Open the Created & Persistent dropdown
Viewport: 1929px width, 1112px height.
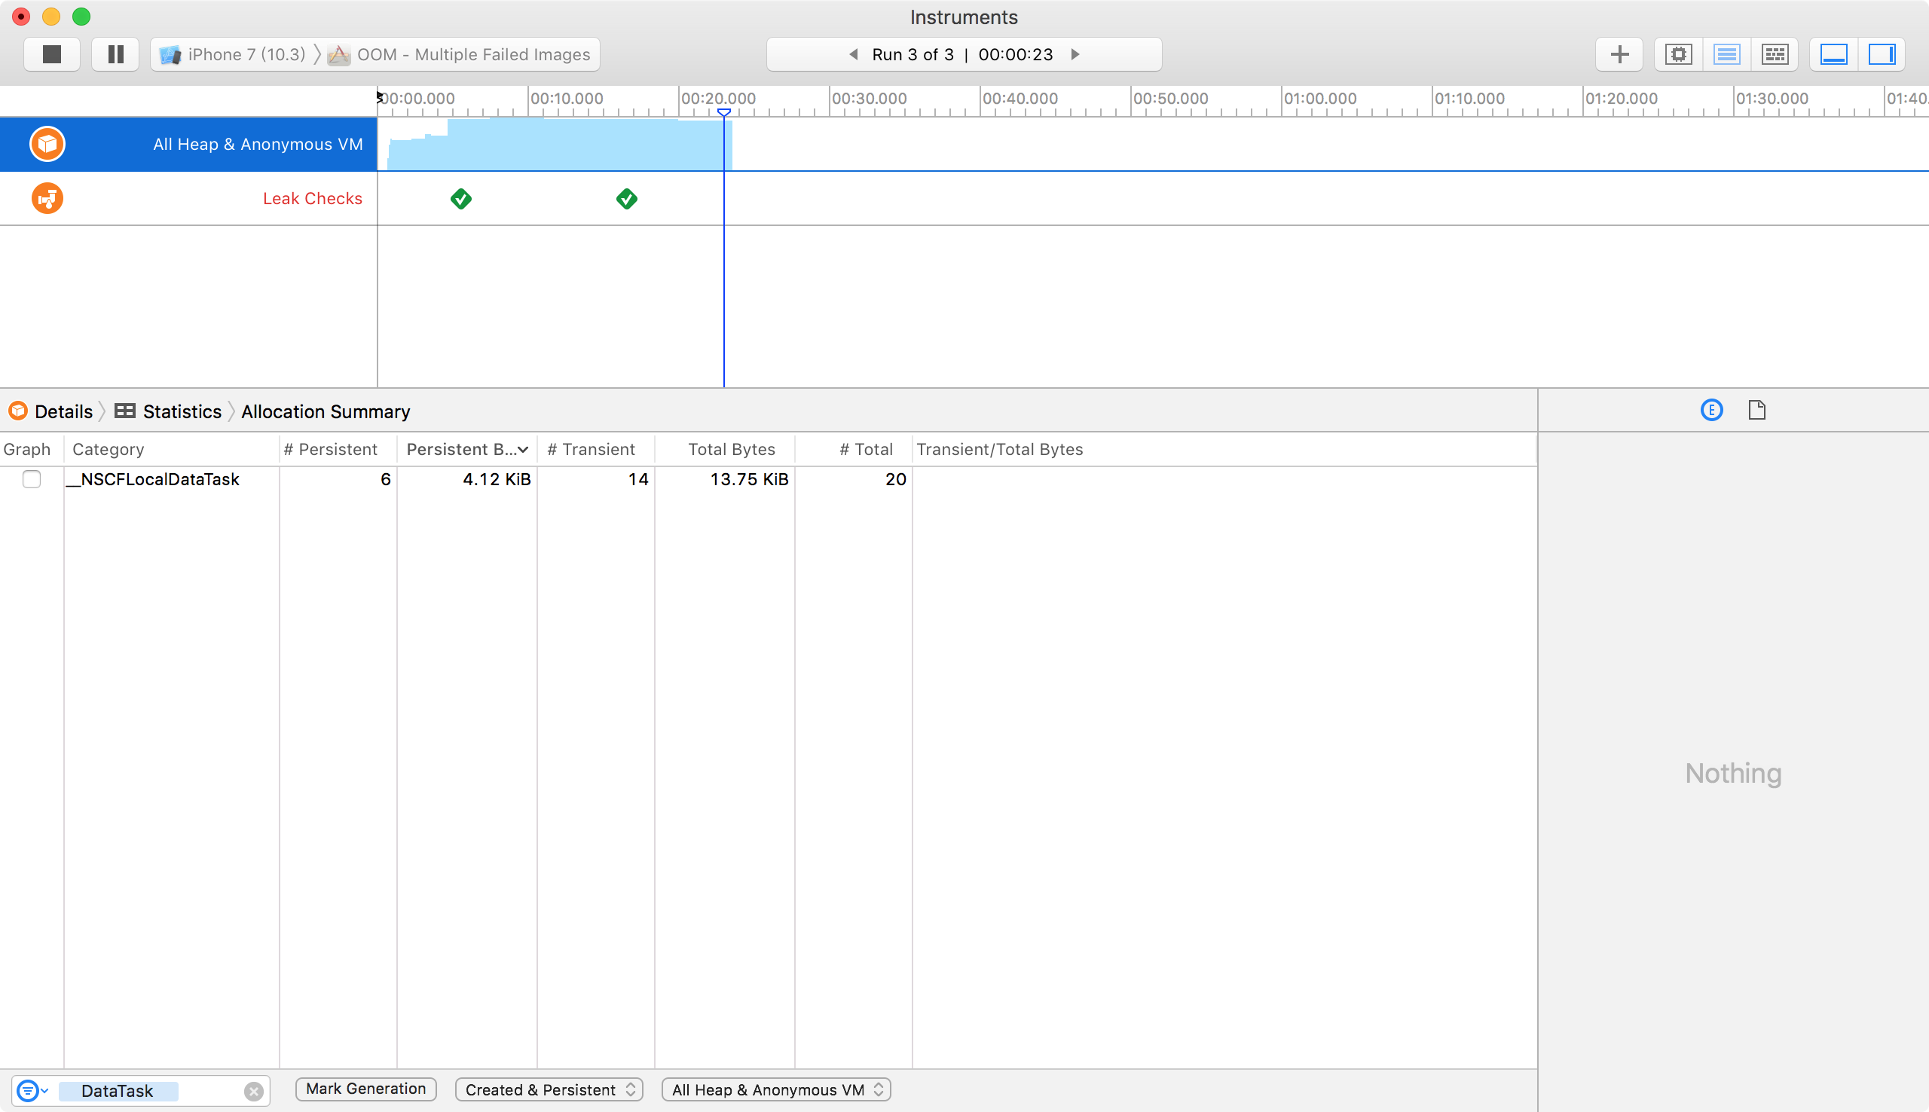[549, 1090]
